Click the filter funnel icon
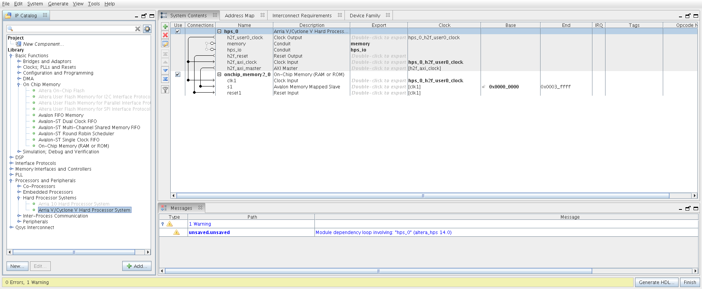The image size is (702, 289). coord(165,90)
